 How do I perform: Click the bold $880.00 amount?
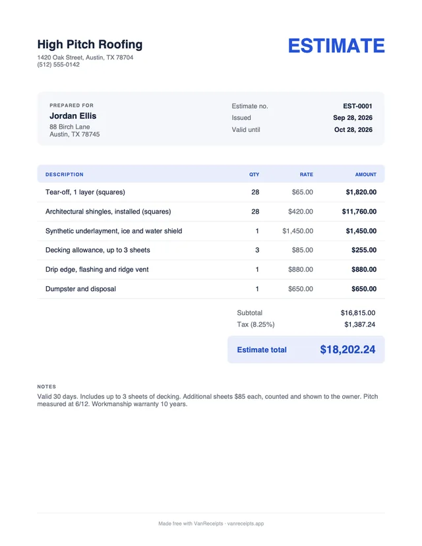click(364, 270)
